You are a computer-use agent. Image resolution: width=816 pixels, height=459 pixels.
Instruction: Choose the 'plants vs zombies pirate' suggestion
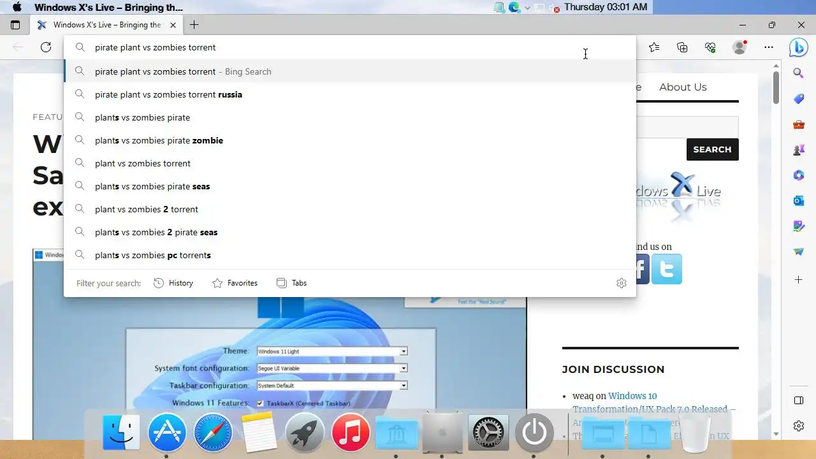(349, 117)
